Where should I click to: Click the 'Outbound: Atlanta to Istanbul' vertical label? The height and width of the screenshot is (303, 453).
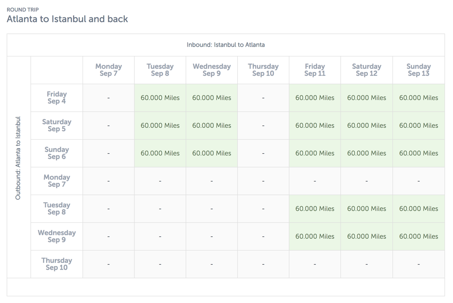coord(18,158)
